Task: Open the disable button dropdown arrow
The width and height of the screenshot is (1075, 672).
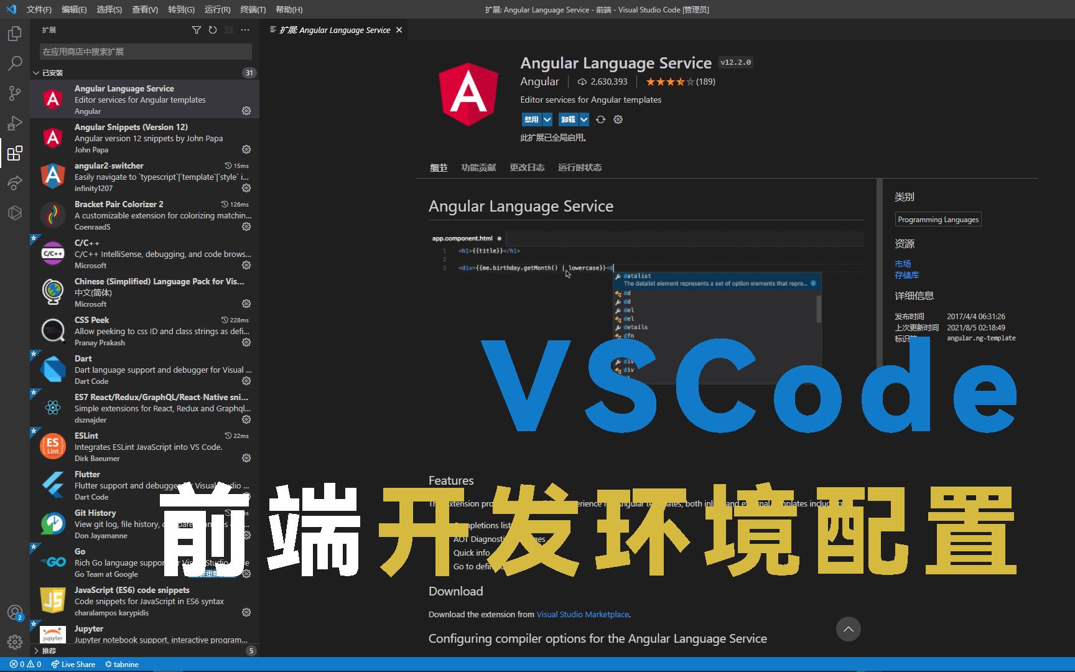Action: (x=547, y=119)
